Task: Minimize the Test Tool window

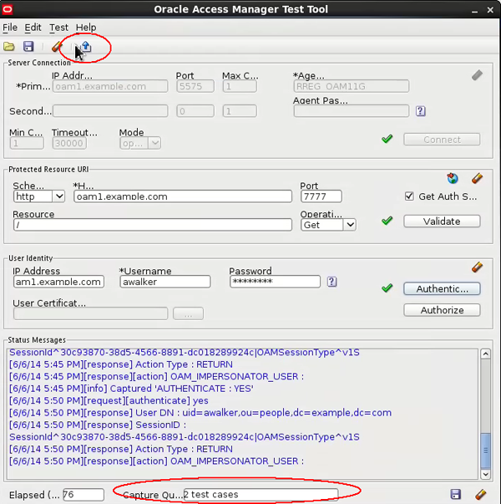Action: 474,10
